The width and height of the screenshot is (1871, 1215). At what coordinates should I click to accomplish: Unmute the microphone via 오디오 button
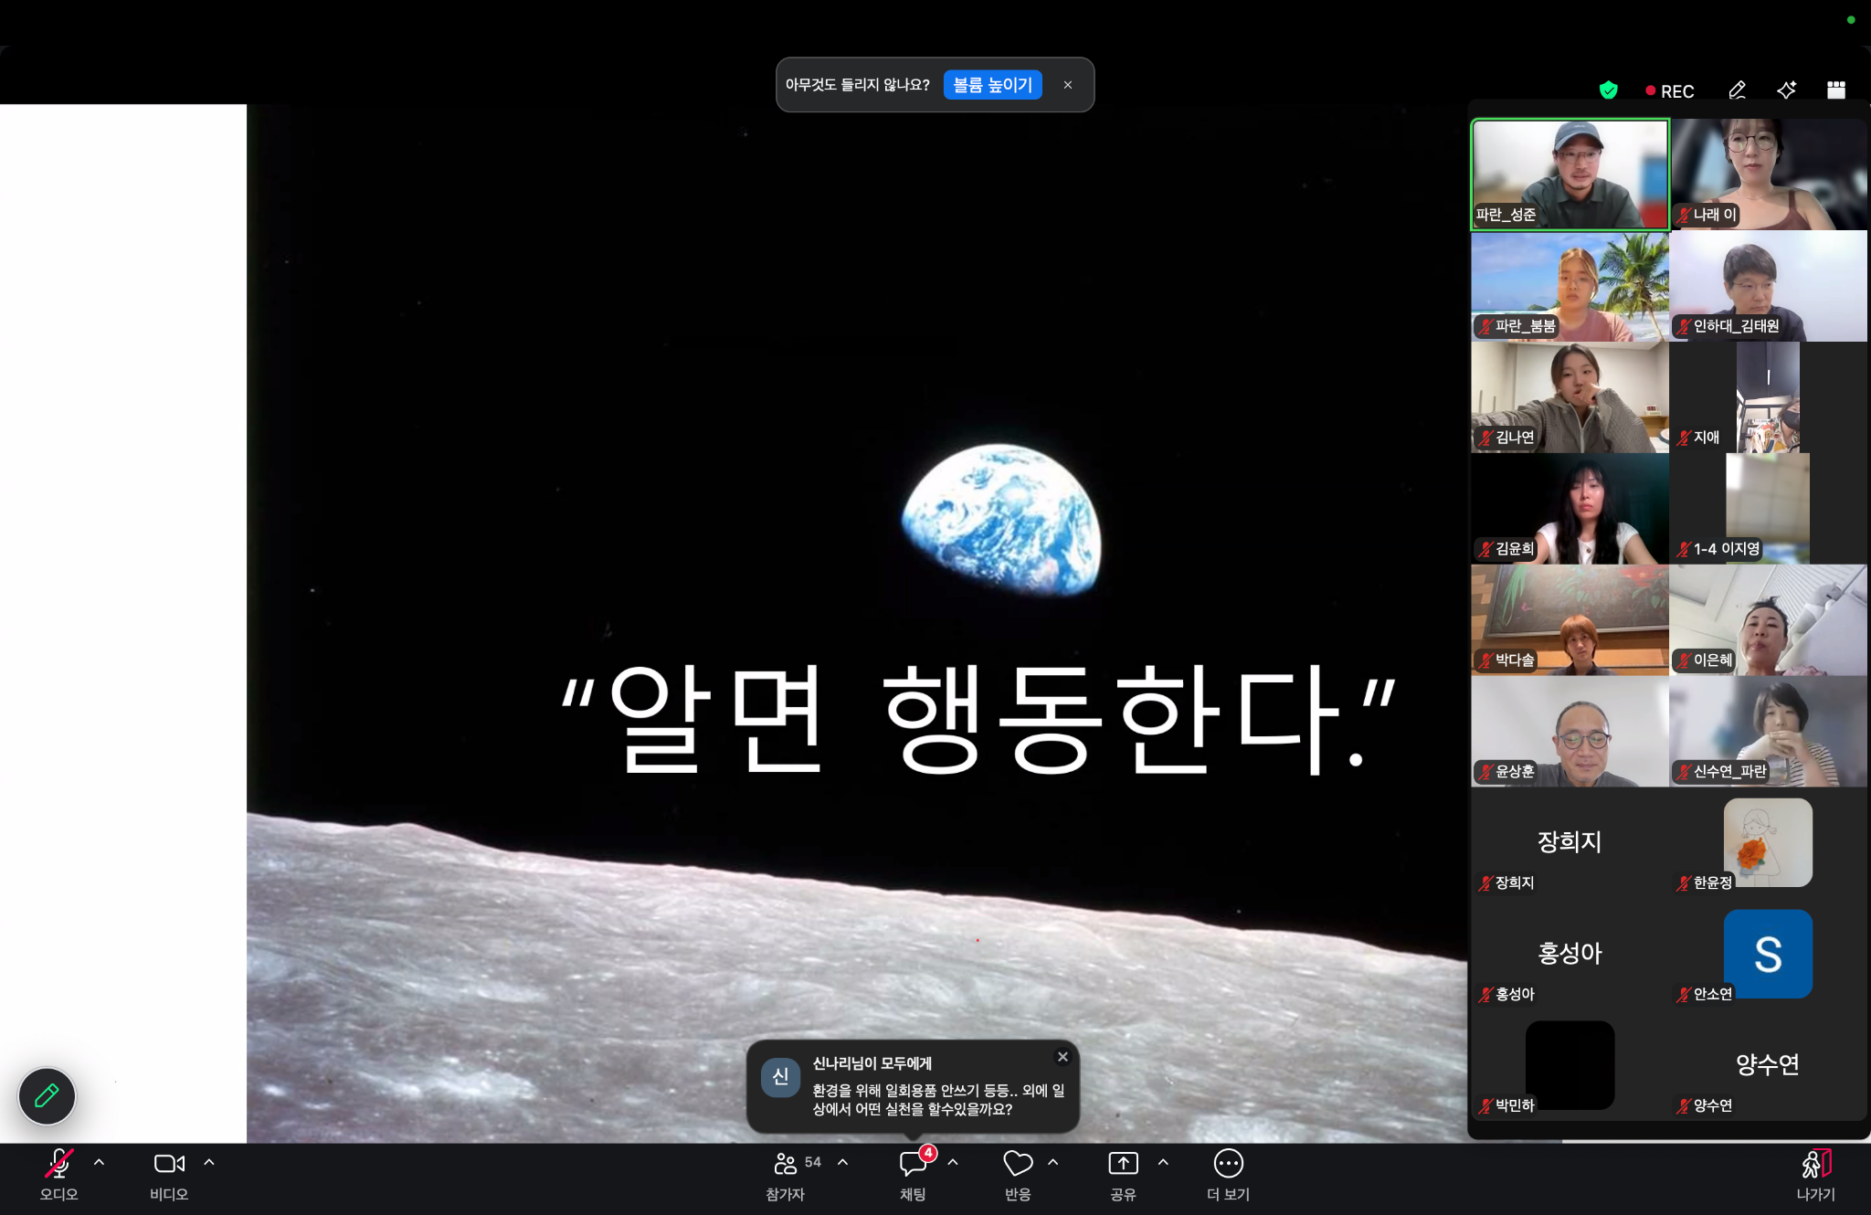coord(59,1174)
